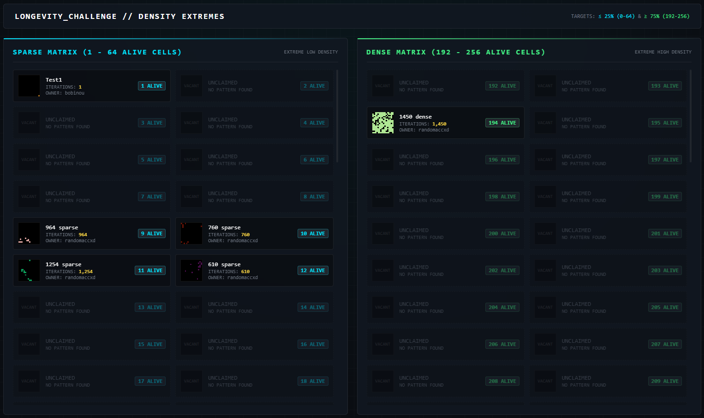Select the iterations value "1,254"

tap(85, 272)
